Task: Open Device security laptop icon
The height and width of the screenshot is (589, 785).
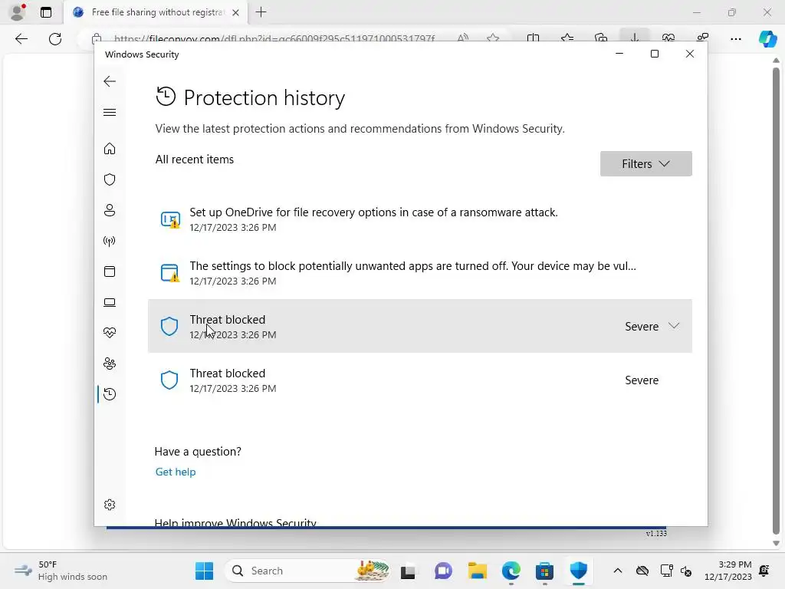Action: pyautogui.click(x=110, y=302)
